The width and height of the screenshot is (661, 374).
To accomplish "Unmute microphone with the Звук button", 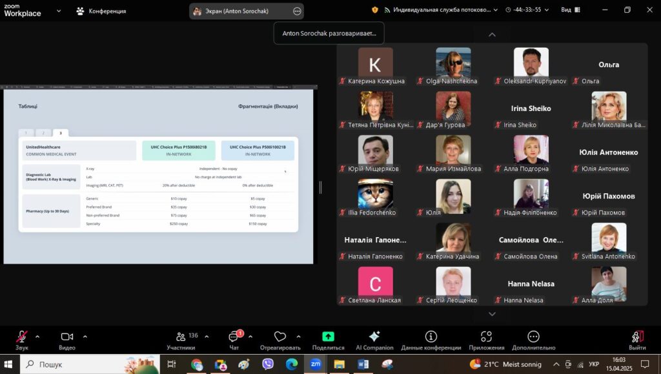I will [x=21, y=340].
